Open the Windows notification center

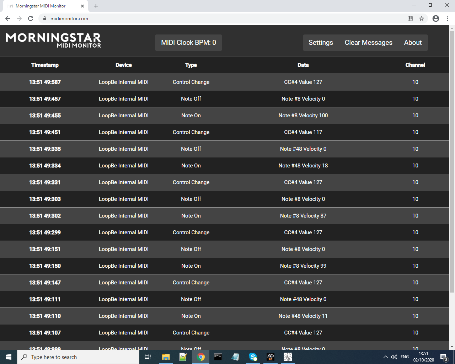pyautogui.click(x=444, y=357)
